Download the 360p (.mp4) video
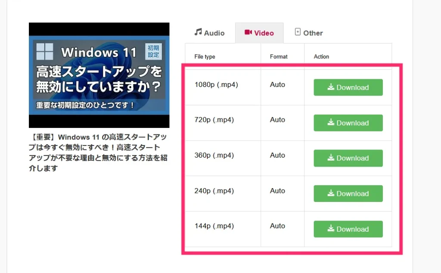Screen dimensions: 441x273 coord(348,158)
